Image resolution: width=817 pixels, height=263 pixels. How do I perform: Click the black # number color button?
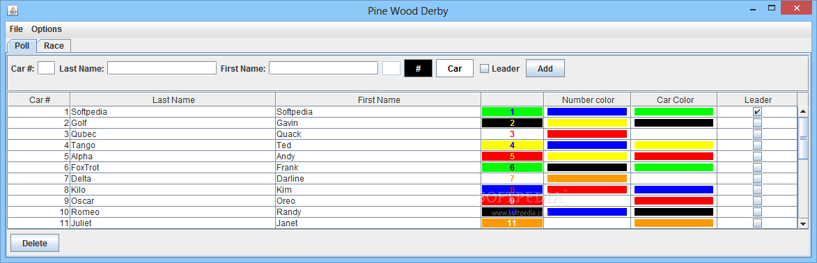419,68
